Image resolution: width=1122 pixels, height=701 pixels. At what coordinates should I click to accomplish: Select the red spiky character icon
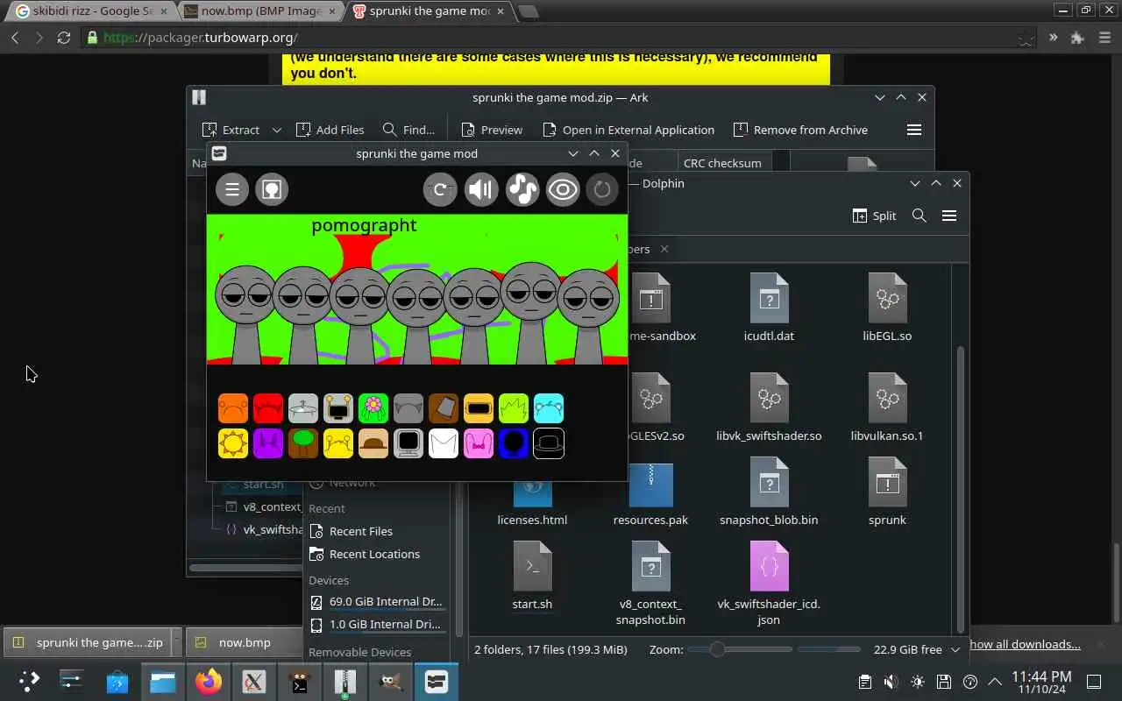click(268, 408)
